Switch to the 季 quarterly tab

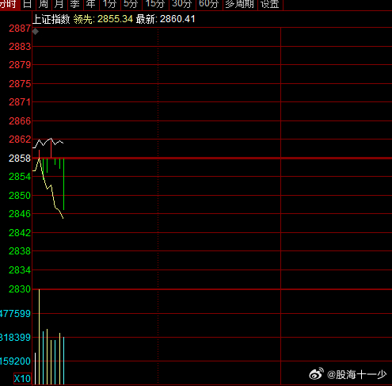coord(75,5)
